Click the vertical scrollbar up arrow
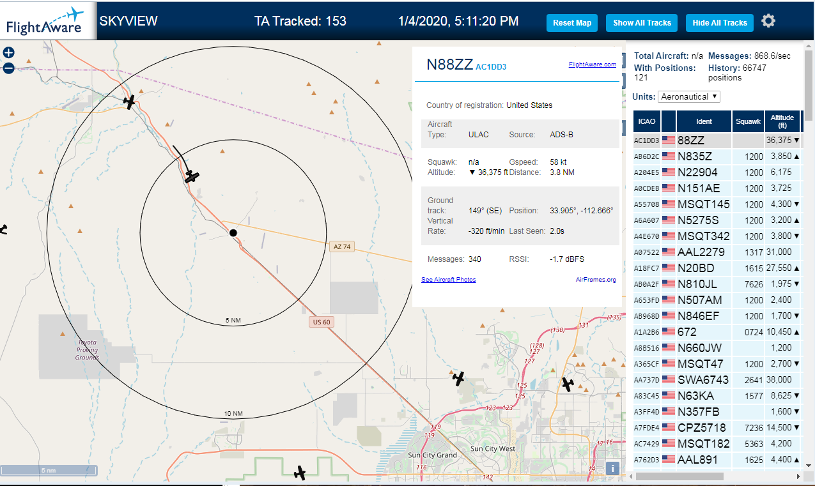815x486 pixels. tap(809, 47)
